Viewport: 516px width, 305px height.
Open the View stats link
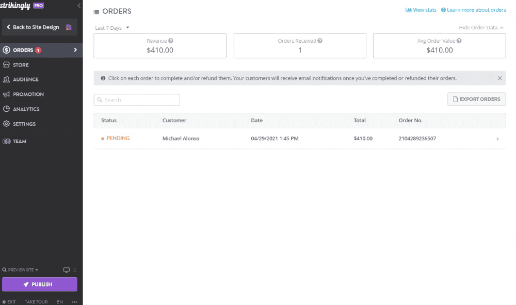coord(421,10)
